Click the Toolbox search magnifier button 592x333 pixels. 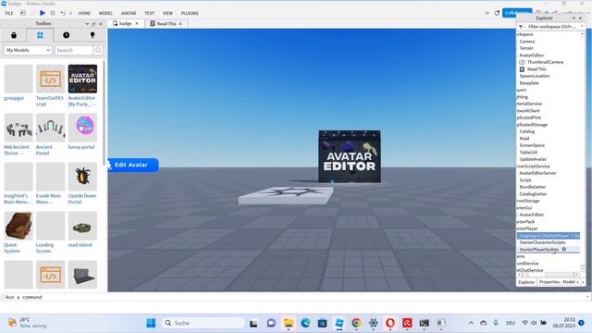point(98,50)
